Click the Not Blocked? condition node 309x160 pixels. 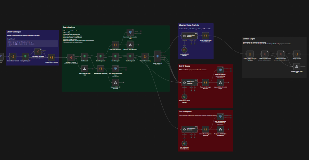tap(85, 56)
